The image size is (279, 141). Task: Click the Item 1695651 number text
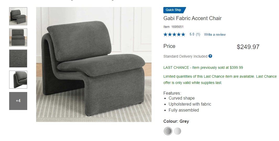click(x=173, y=27)
